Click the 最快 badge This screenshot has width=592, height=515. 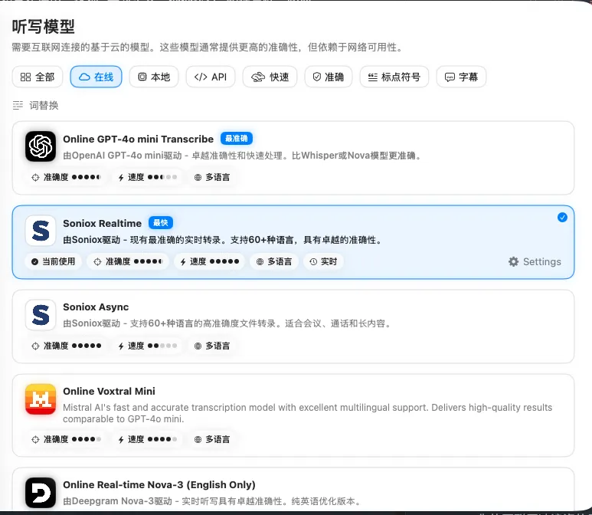161,223
